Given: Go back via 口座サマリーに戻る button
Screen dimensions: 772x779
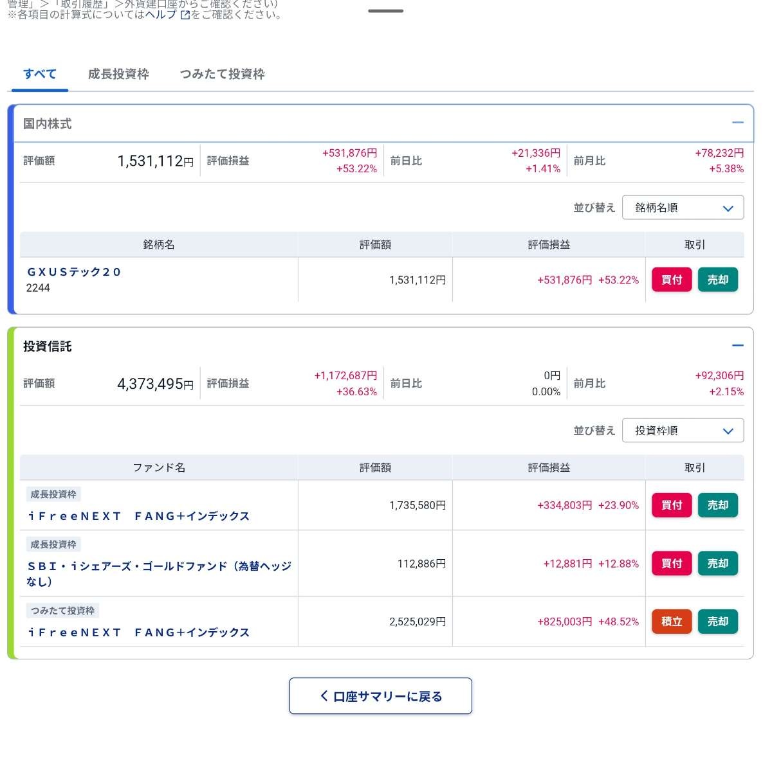Looking at the screenshot, I should point(381,696).
